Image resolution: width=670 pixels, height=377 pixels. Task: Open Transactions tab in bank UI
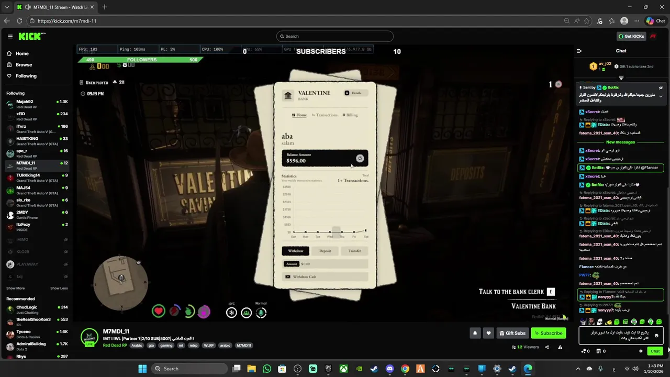coord(325,115)
